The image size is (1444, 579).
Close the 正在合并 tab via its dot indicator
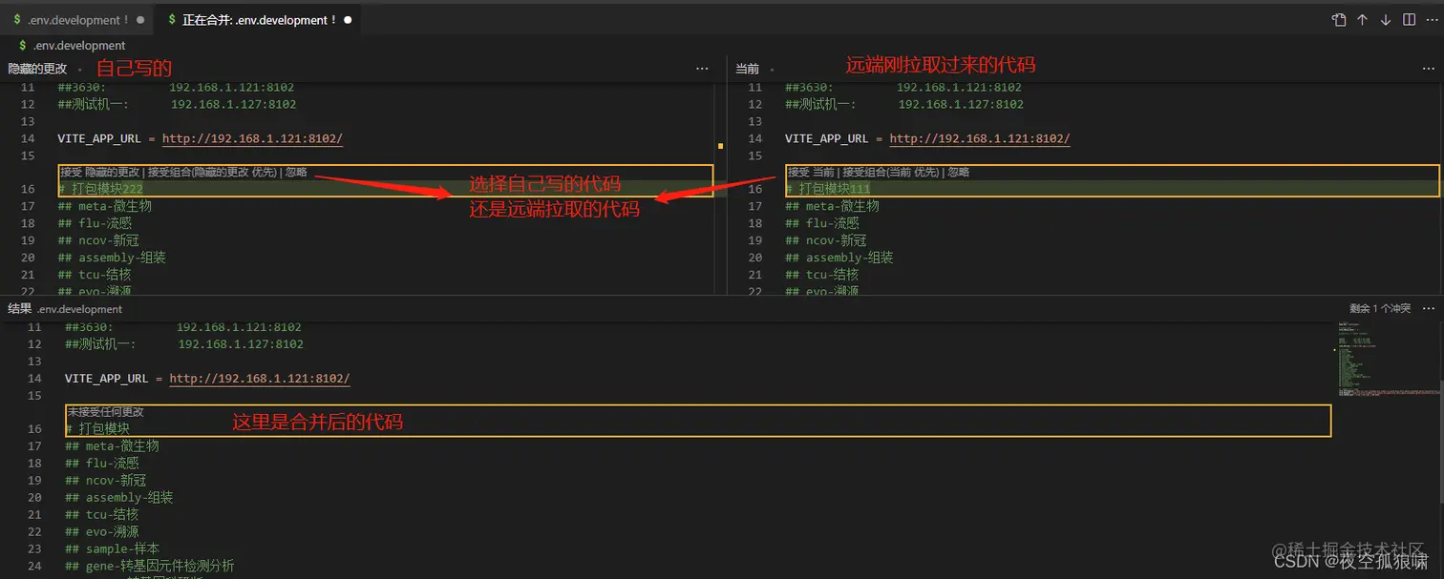(x=347, y=19)
